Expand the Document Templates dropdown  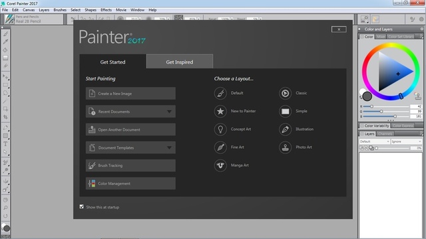pos(169,147)
